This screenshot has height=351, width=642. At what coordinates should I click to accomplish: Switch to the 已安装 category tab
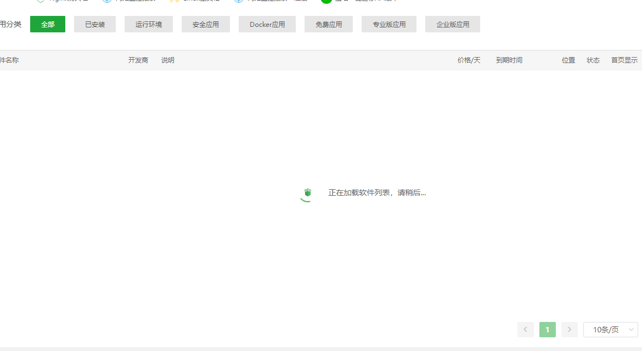pyautogui.click(x=95, y=24)
